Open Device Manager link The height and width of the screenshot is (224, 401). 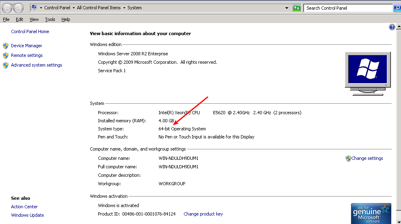pos(26,46)
